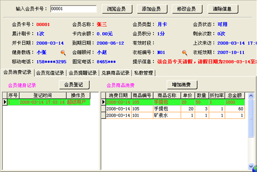Select the 兑换商品记录 tab

tap(115, 73)
